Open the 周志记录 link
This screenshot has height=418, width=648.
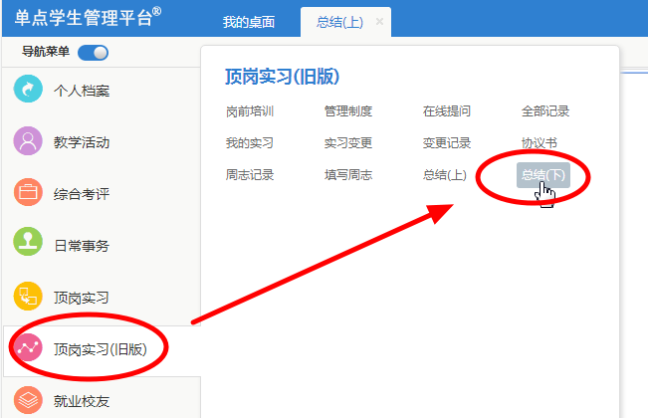(x=250, y=175)
